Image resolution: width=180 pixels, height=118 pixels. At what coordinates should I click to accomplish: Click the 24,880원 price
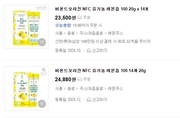point(65,79)
